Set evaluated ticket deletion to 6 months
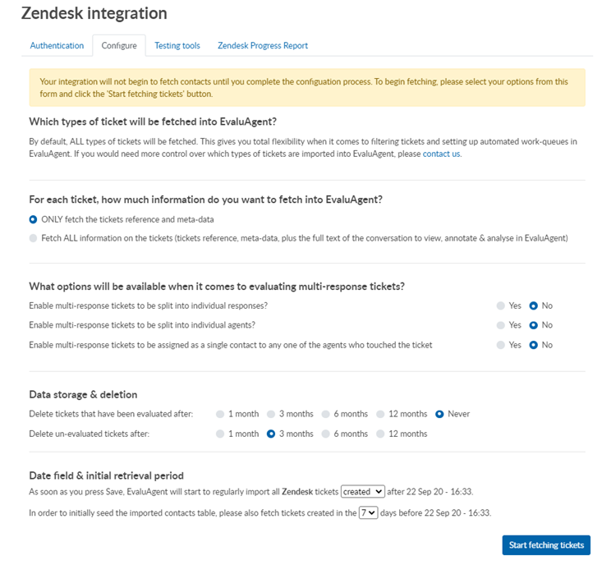The image size is (602, 565). pyautogui.click(x=325, y=414)
